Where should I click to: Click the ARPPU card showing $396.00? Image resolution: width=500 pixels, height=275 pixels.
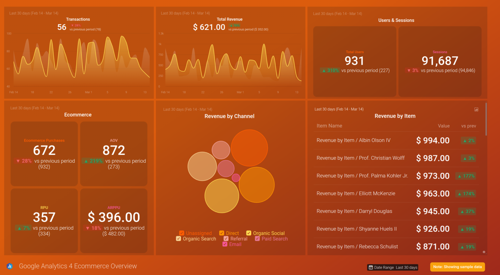pyautogui.click(x=114, y=221)
